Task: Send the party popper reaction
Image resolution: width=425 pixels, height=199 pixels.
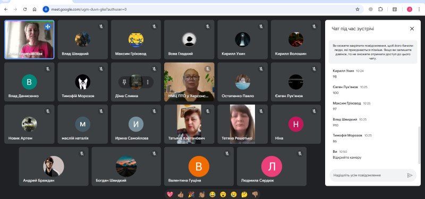Action: click(x=191, y=194)
